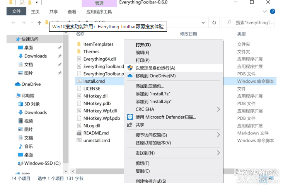Screen dimensions: 283x187
Task: Choose 以管理员身份运行 from context menu
Action: pos(155,68)
